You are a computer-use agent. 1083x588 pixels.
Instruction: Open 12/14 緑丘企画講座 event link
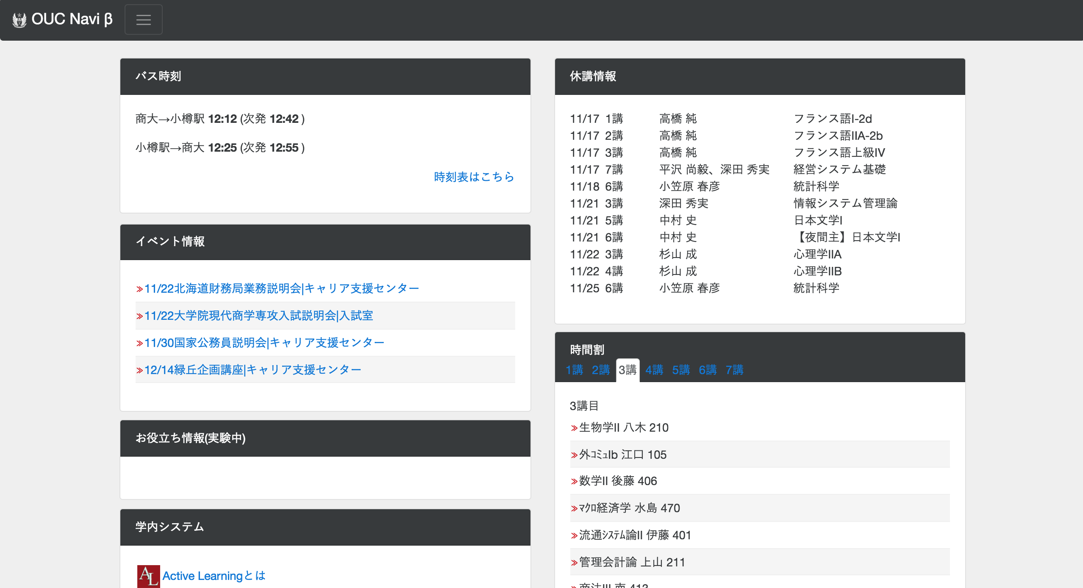point(253,370)
